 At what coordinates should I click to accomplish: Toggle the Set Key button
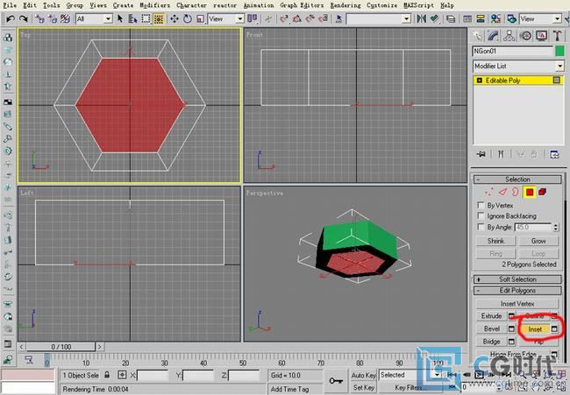coord(363,388)
